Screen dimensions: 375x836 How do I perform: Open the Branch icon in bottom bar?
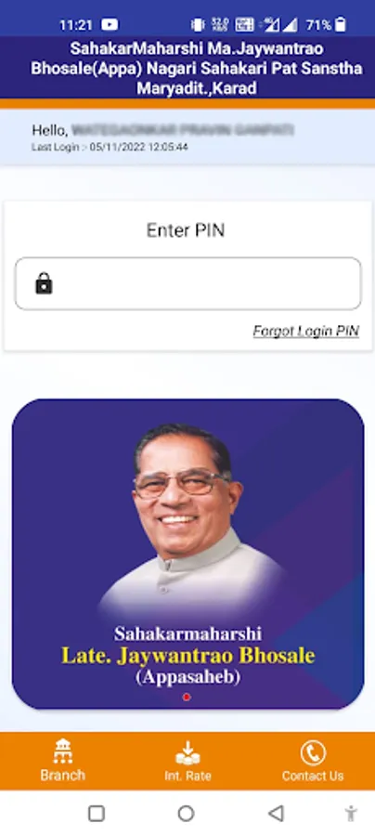(x=63, y=751)
